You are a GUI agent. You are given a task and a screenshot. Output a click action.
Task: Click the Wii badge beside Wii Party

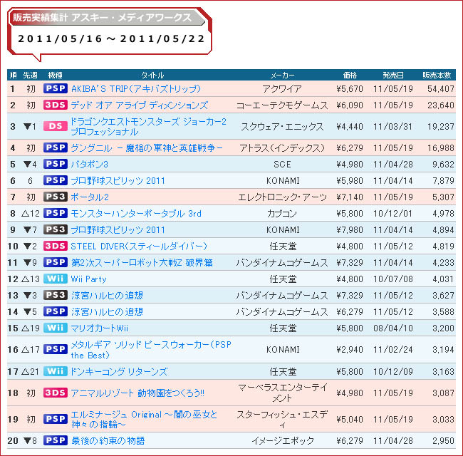point(56,279)
